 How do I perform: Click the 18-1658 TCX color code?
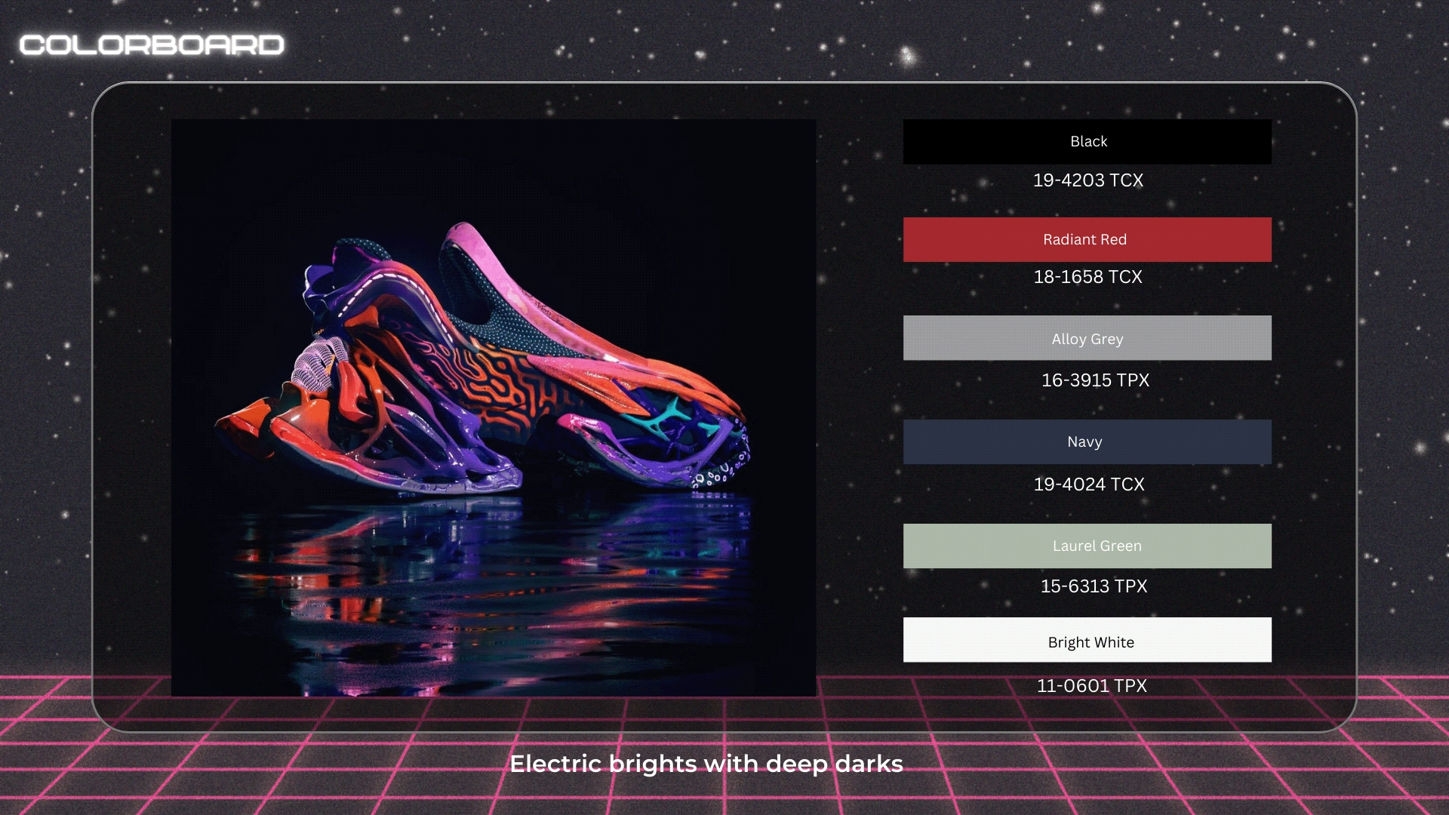click(x=1088, y=277)
